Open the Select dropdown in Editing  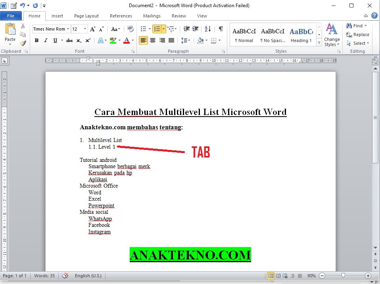[x=358, y=43]
